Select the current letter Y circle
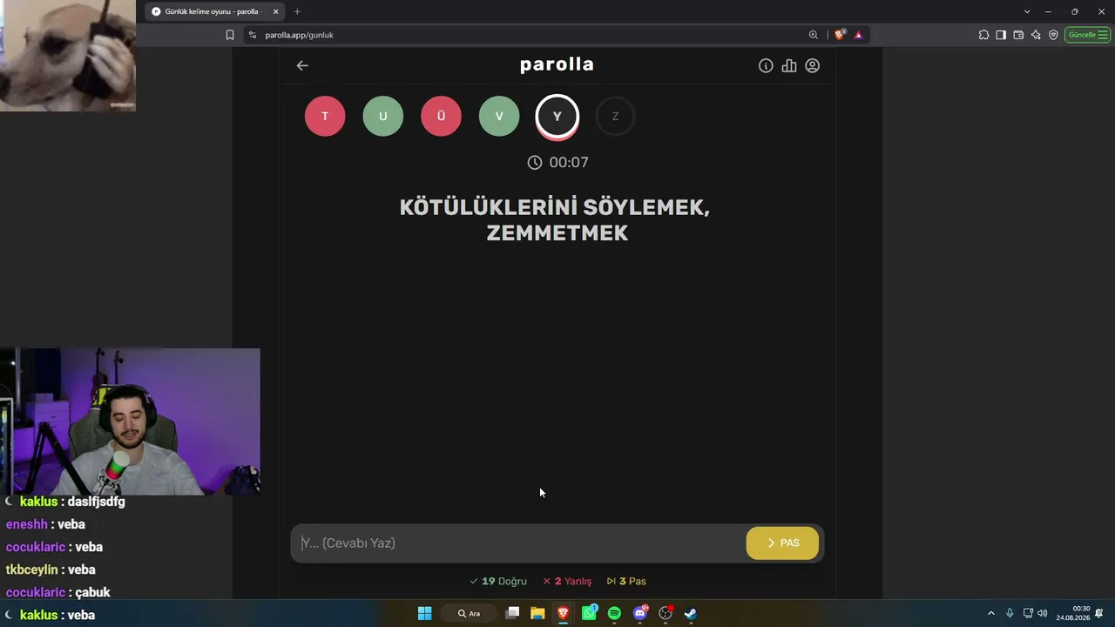The image size is (1115, 627). click(x=557, y=117)
